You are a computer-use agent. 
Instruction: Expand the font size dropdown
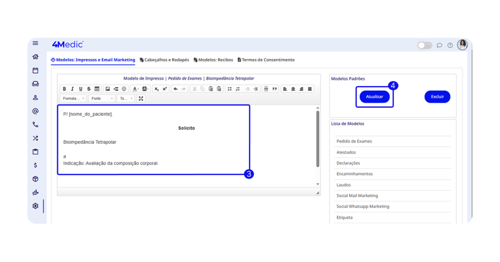[x=126, y=99]
